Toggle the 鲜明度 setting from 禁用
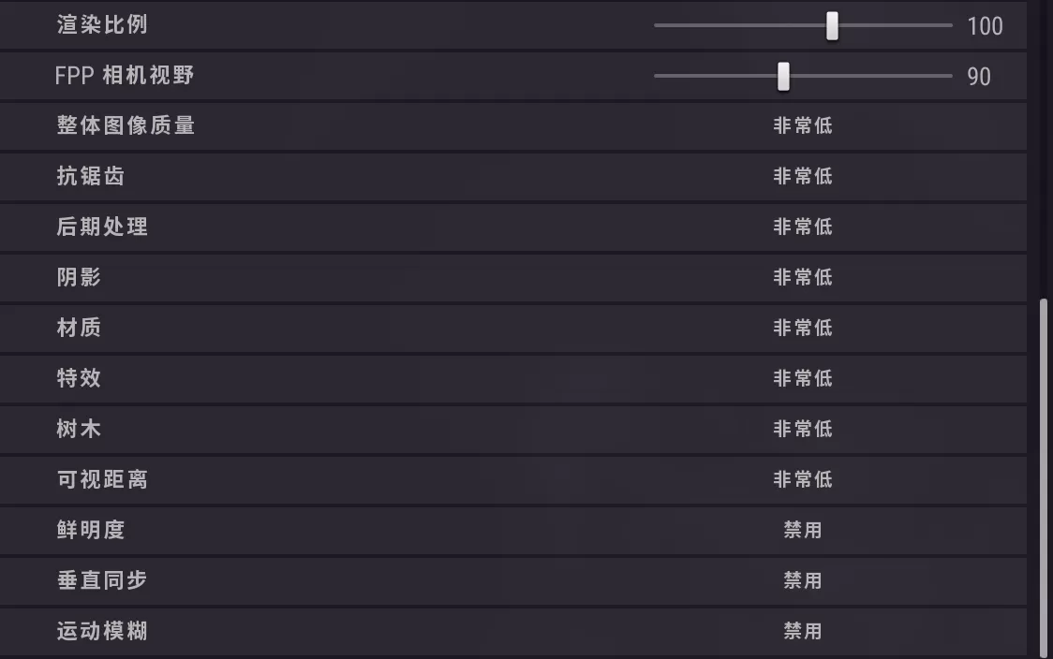 [803, 530]
